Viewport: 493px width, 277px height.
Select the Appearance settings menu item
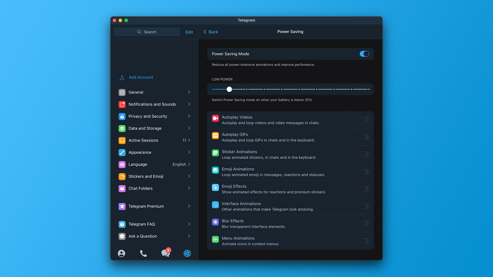pyautogui.click(x=154, y=152)
